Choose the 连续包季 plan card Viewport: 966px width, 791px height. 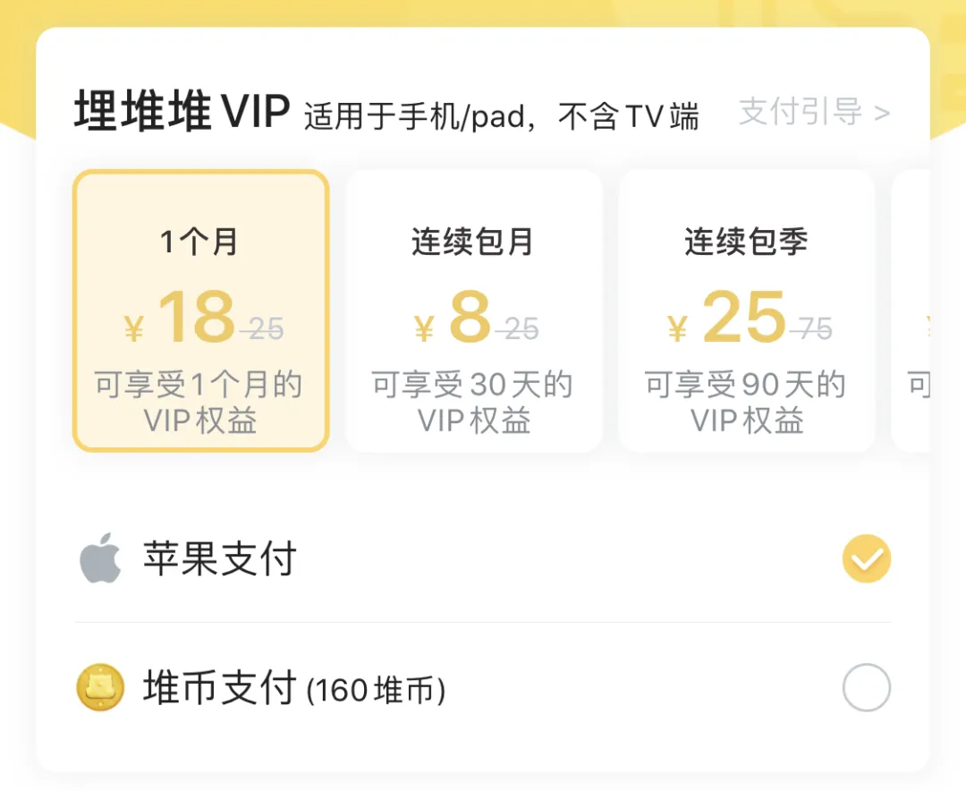[747, 310]
